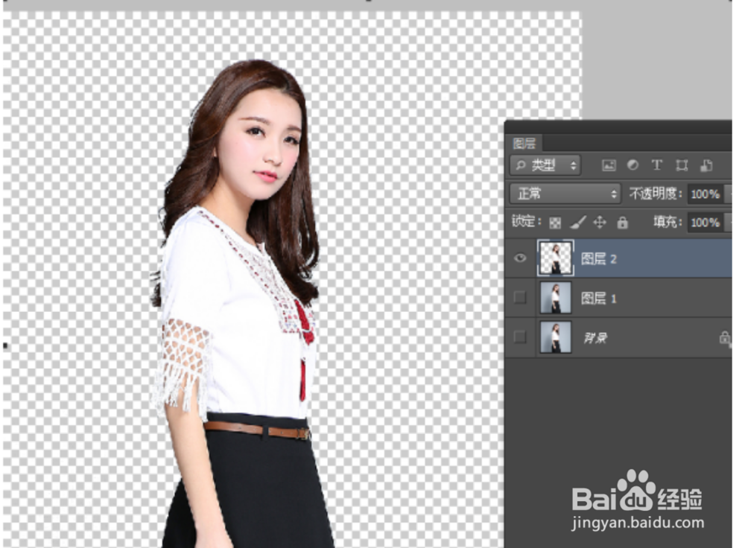Hide 图层 2 with eye icon
The height and width of the screenshot is (548, 745).
[x=520, y=258]
